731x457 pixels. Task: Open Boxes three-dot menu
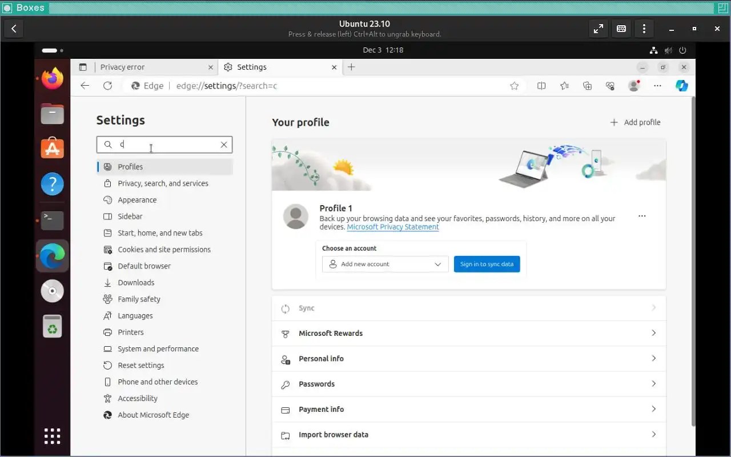644,29
